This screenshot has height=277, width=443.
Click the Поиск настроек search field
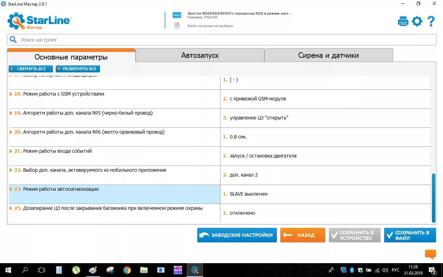pyautogui.click(x=221, y=39)
